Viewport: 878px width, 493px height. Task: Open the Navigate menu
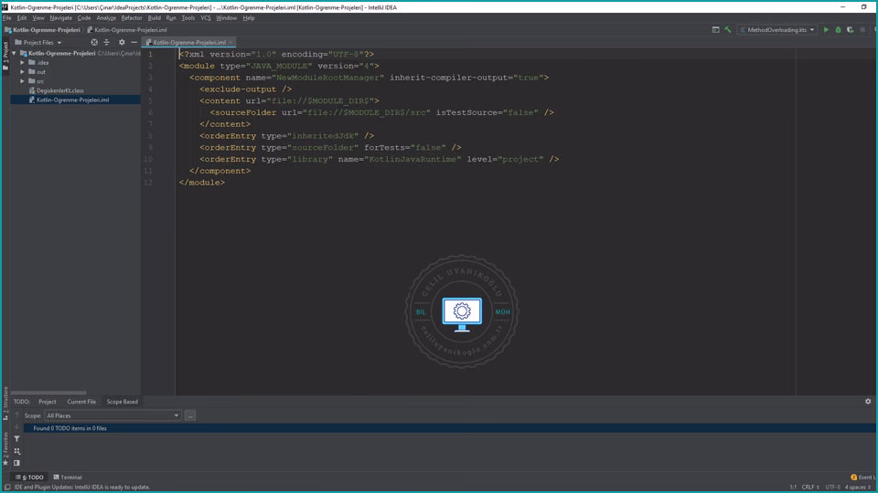60,18
